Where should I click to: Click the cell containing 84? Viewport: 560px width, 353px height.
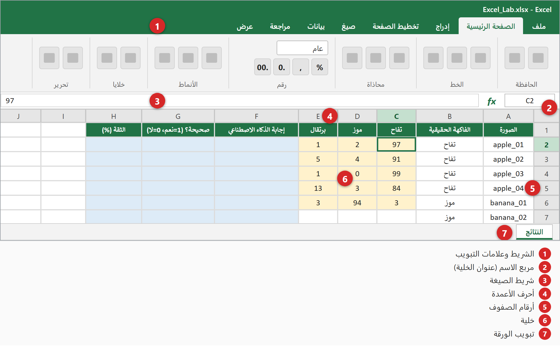pyautogui.click(x=396, y=188)
